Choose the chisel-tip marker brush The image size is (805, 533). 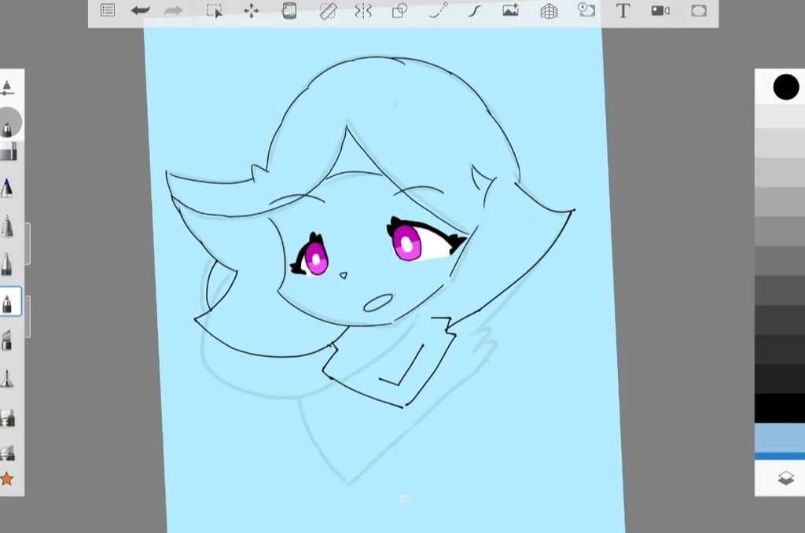tap(6, 340)
